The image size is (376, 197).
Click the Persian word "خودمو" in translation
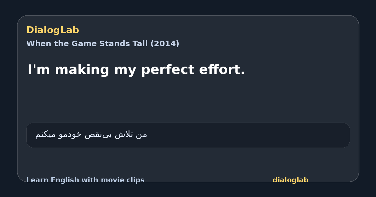pyautogui.click(x=70, y=134)
